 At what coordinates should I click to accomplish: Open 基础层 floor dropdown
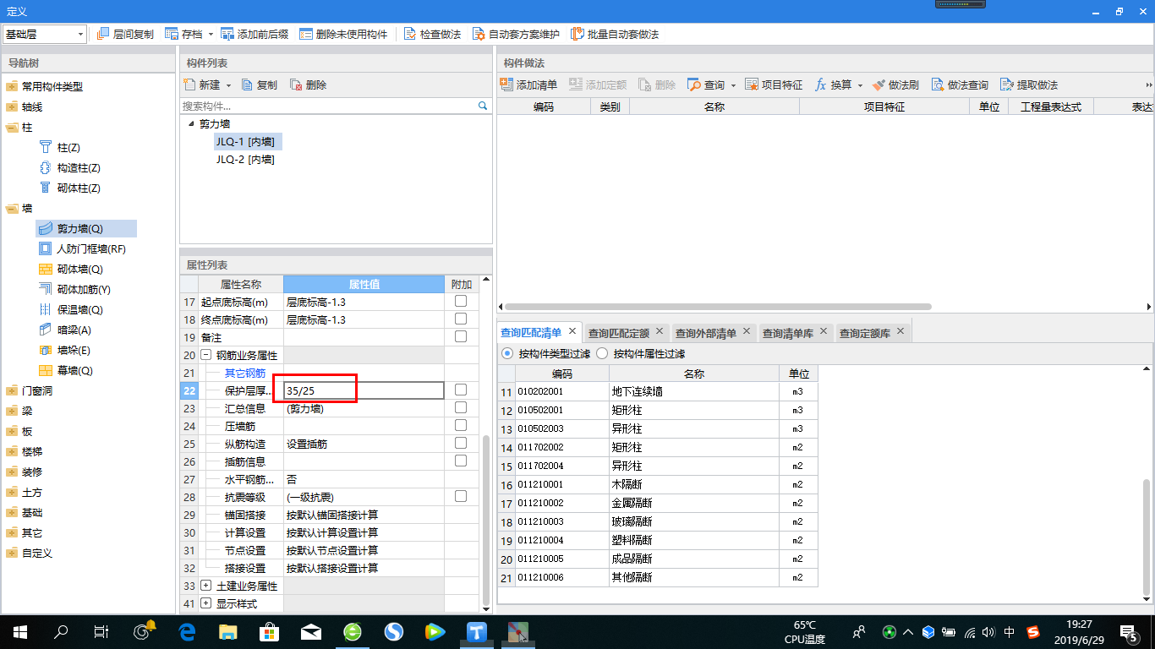[x=81, y=34]
